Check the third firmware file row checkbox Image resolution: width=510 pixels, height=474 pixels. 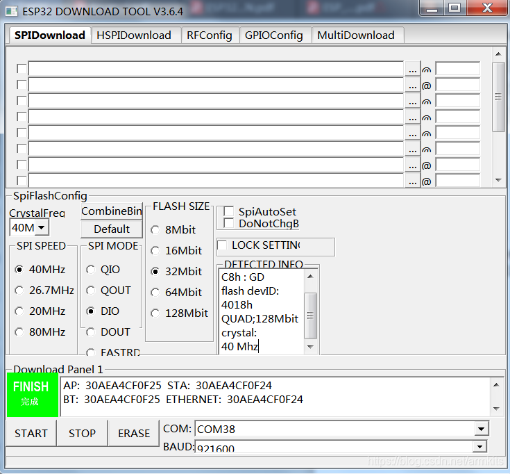click(22, 101)
